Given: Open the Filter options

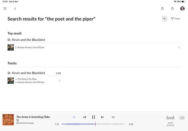Looking at the screenshot, I should pyautogui.click(x=176, y=19).
